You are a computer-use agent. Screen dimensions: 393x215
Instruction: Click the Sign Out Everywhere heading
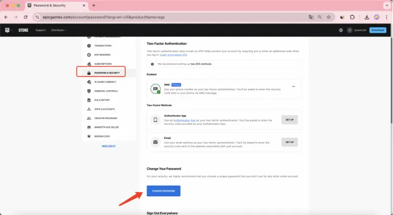[162, 213]
